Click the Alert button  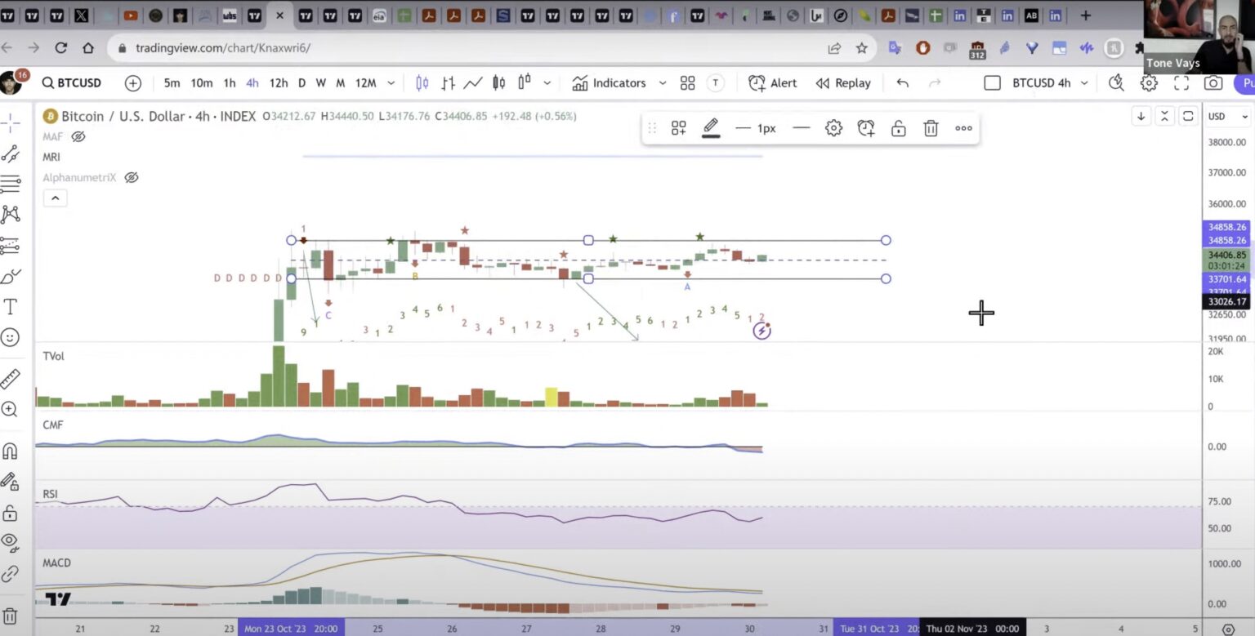(x=772, y=82)
